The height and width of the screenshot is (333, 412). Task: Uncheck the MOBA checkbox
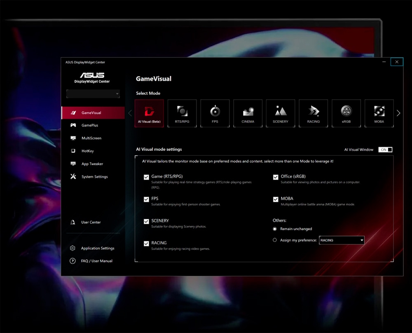(276, 199)
